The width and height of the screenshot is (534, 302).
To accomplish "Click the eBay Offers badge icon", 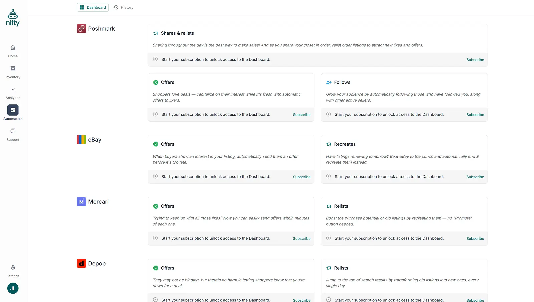I will [156, 144].
